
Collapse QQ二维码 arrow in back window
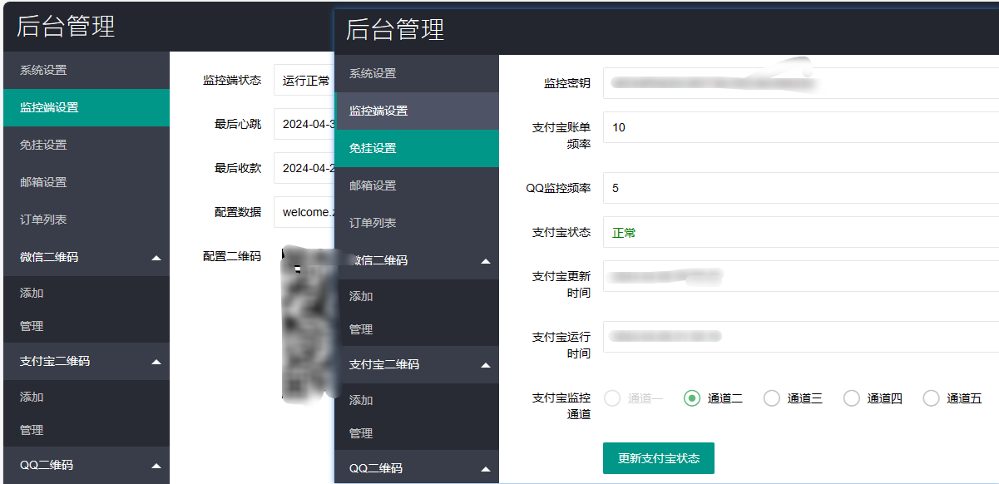coord(156,466)
